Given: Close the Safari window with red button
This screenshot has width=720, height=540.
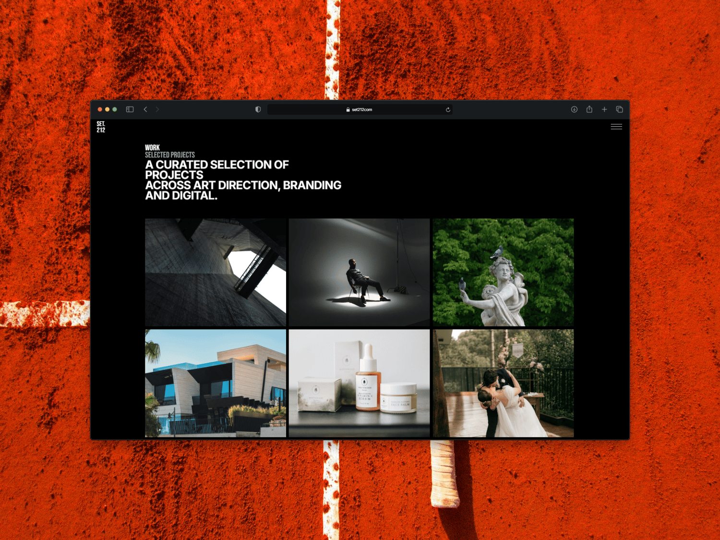Looking at the screenshot, I should point(100,109).
